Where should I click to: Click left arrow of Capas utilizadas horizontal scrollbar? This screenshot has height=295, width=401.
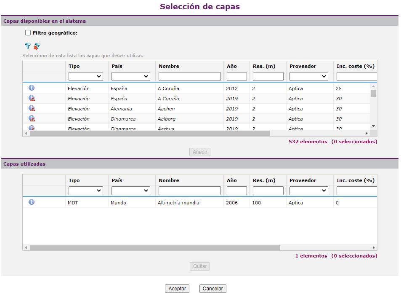click(x=26, y=248)
